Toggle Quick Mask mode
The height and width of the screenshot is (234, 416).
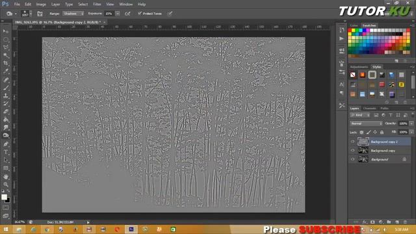pyautogui.click(x=6, y=208)
